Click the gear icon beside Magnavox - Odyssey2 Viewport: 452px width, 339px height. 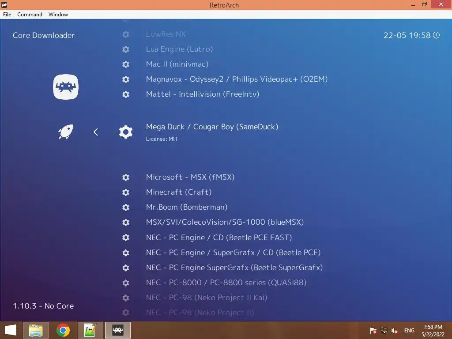[126, 79]
